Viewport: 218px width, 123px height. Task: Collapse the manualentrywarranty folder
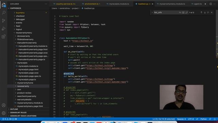pyautogui.click(x=27, y=43)
